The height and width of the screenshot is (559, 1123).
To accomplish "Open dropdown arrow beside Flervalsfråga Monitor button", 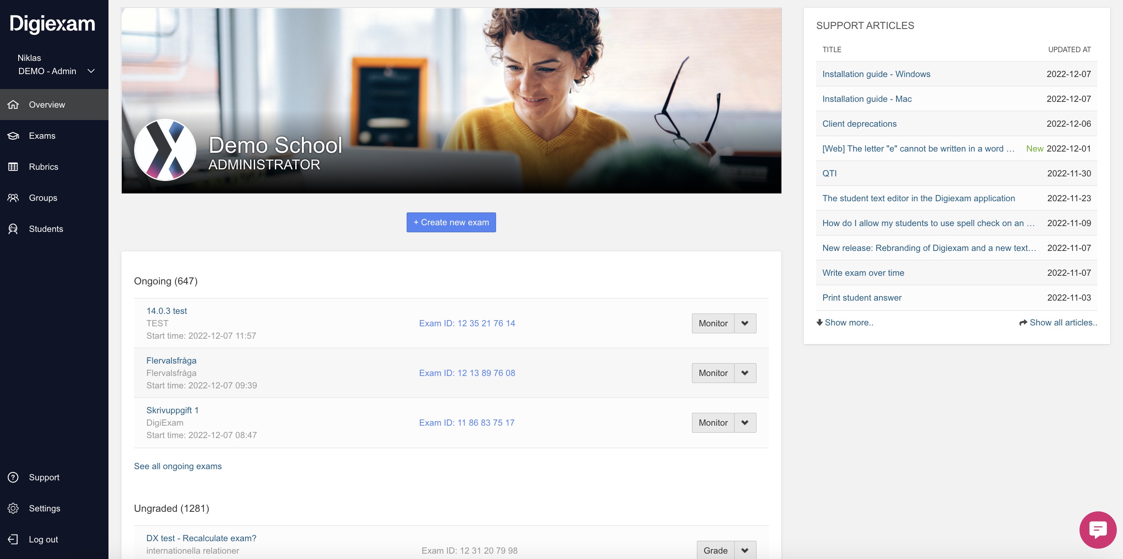I will pyautogui.click(x=745, y=373).
